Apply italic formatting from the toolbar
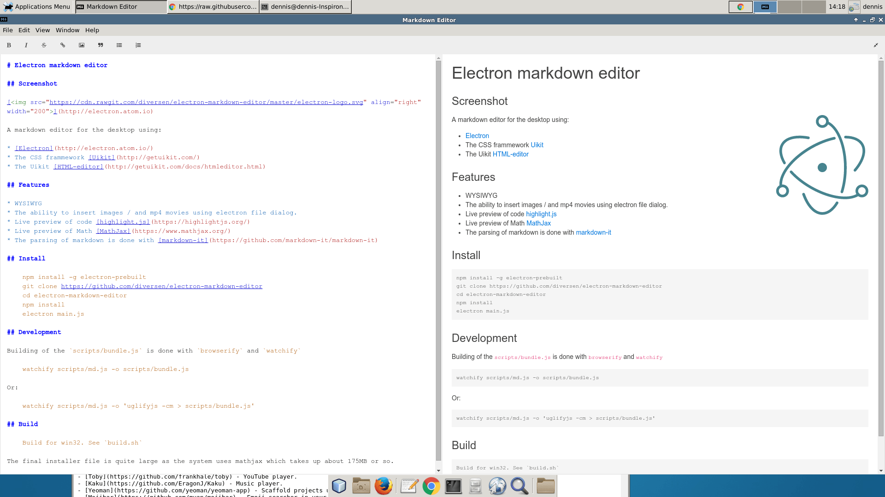This screenshot has width=885, height=497. [26, 45]
